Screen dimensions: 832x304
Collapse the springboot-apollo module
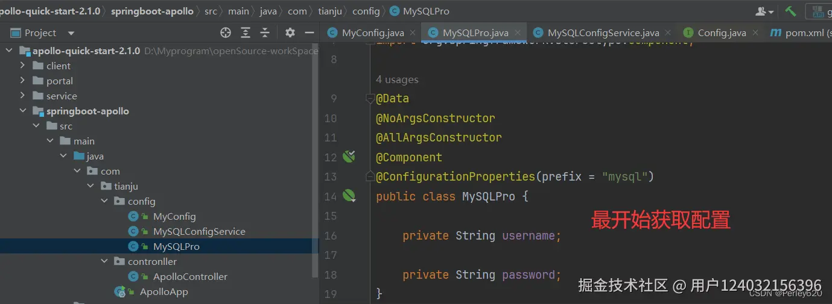(x=22, y=111)
